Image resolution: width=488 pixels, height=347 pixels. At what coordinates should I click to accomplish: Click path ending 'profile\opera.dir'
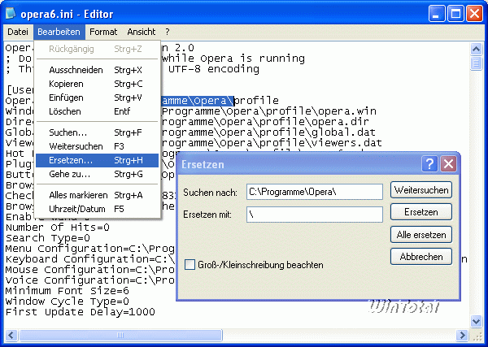pyautogui.click(x=265, y=122)
